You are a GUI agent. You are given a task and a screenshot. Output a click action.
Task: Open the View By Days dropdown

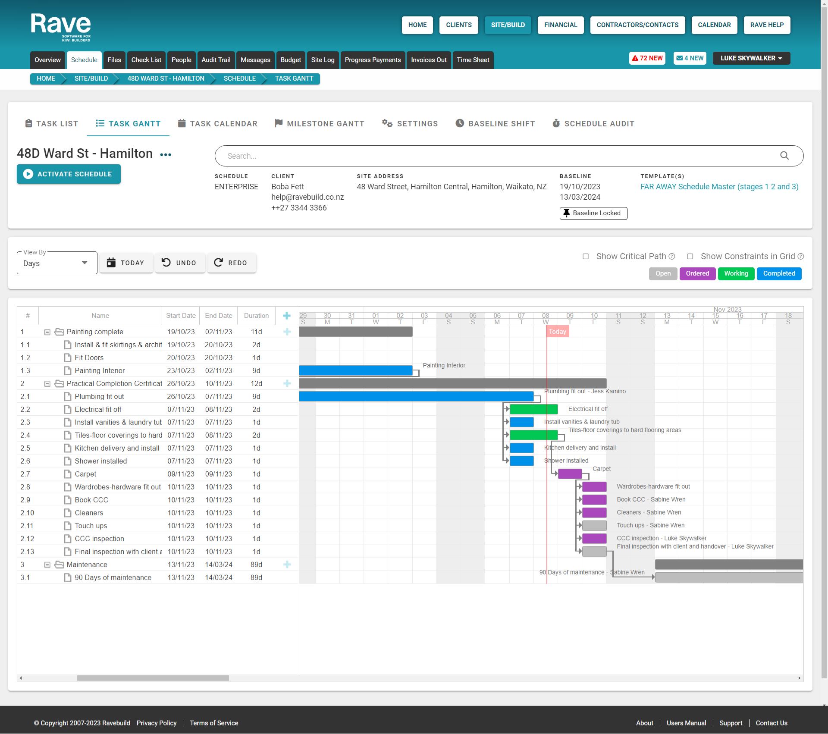56,263
